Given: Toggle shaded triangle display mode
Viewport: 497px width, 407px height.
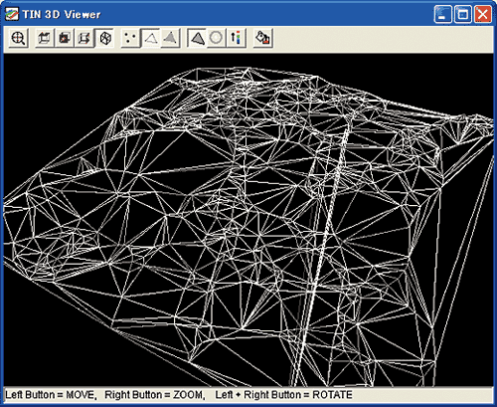Looking at the screenshot, I should pyautogui.click(x=171, y=38).
